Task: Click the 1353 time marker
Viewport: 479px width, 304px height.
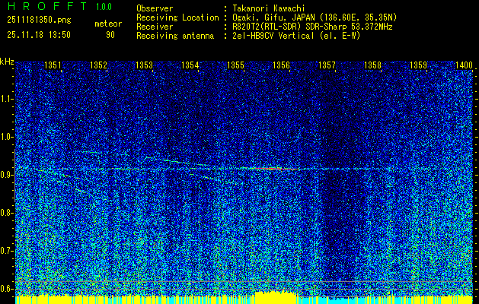Action: tap(144, 65)
